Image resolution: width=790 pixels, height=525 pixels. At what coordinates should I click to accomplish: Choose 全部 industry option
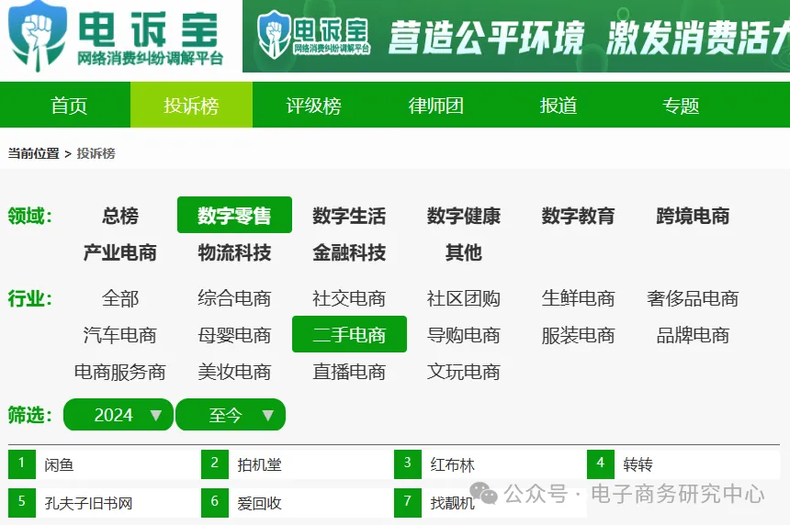pyautogui.click(x=120, y=298)
